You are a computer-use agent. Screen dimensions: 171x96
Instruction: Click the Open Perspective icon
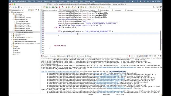[158, 7]
